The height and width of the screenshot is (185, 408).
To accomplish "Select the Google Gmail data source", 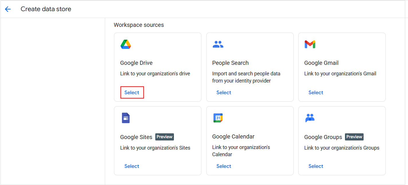I will [x=316, y=92].
